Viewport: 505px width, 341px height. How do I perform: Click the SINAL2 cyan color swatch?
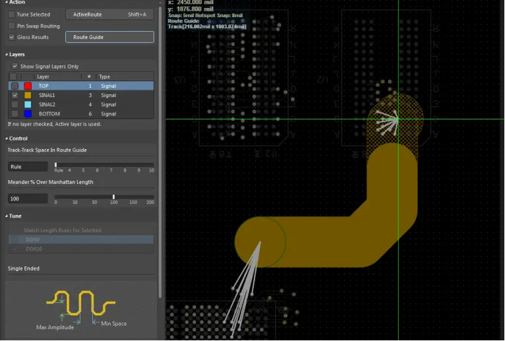pyautogui.click(x=28, y=105)
